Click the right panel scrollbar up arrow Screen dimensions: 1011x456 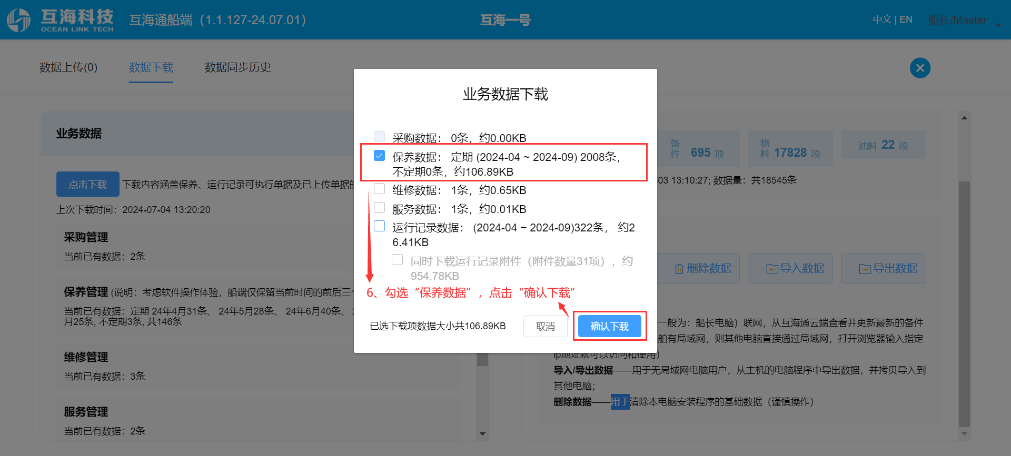point(964,118)
